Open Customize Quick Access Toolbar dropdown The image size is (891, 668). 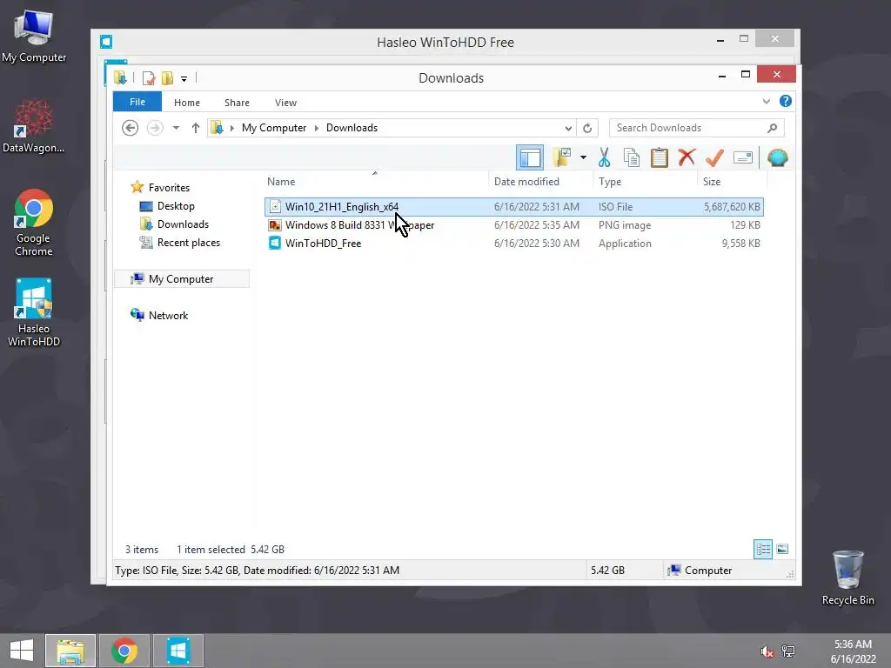184,78
